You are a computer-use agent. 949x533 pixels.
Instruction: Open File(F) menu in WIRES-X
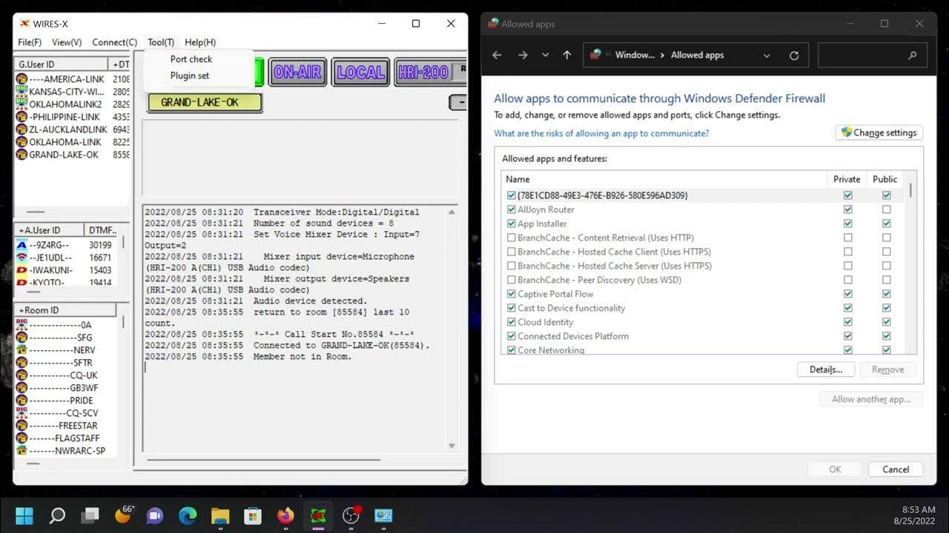[x=30, y=42]
